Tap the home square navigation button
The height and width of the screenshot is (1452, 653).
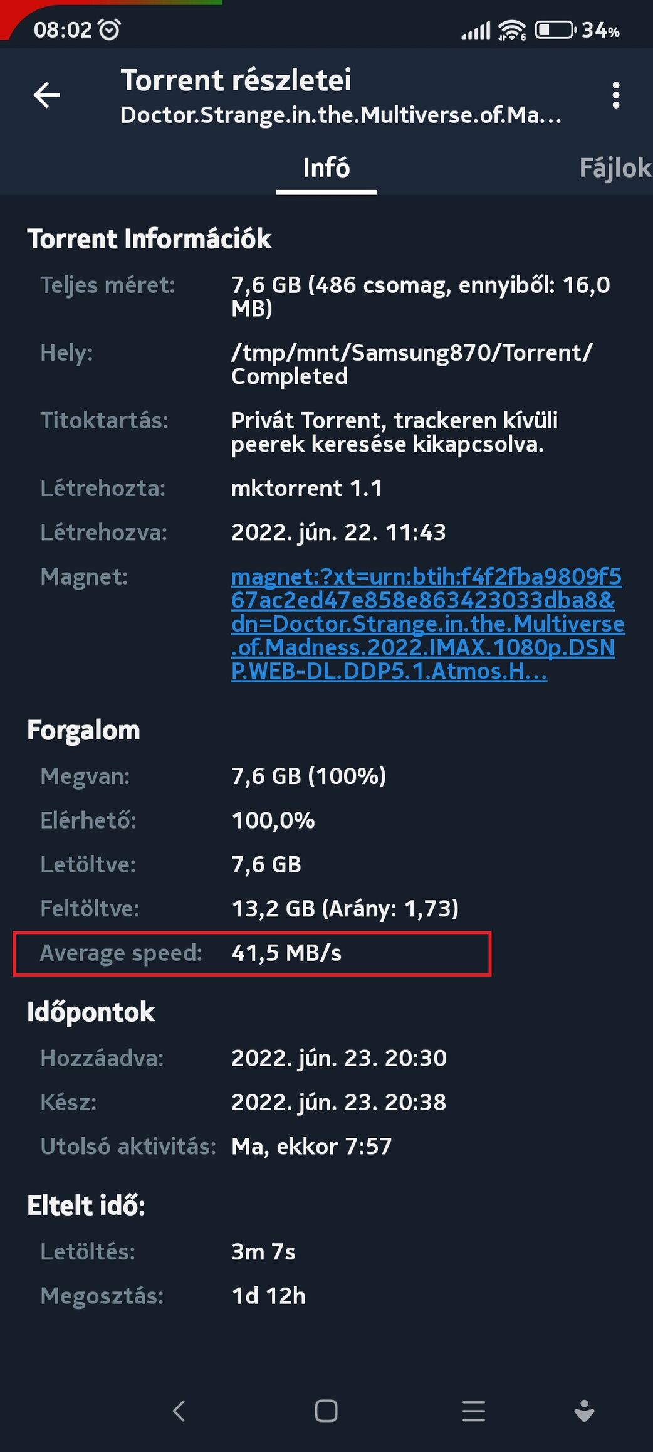pos(326,1411)
